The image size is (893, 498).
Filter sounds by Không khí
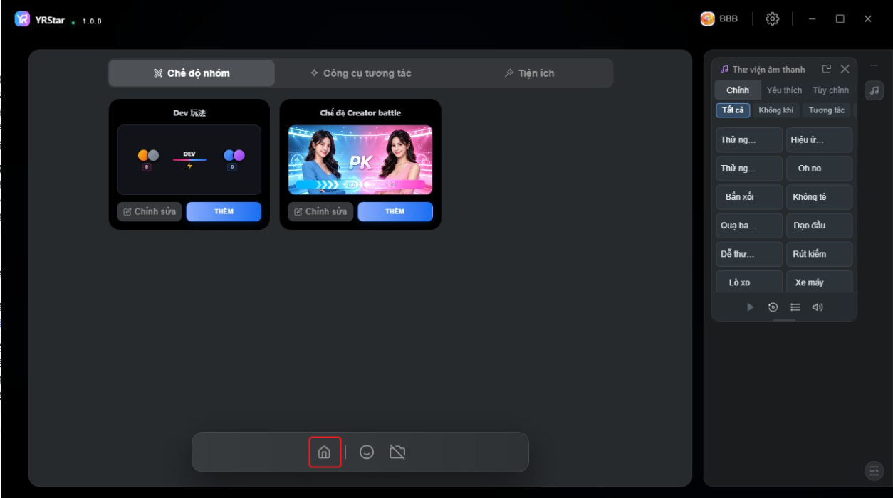click(x=775, y=110)
